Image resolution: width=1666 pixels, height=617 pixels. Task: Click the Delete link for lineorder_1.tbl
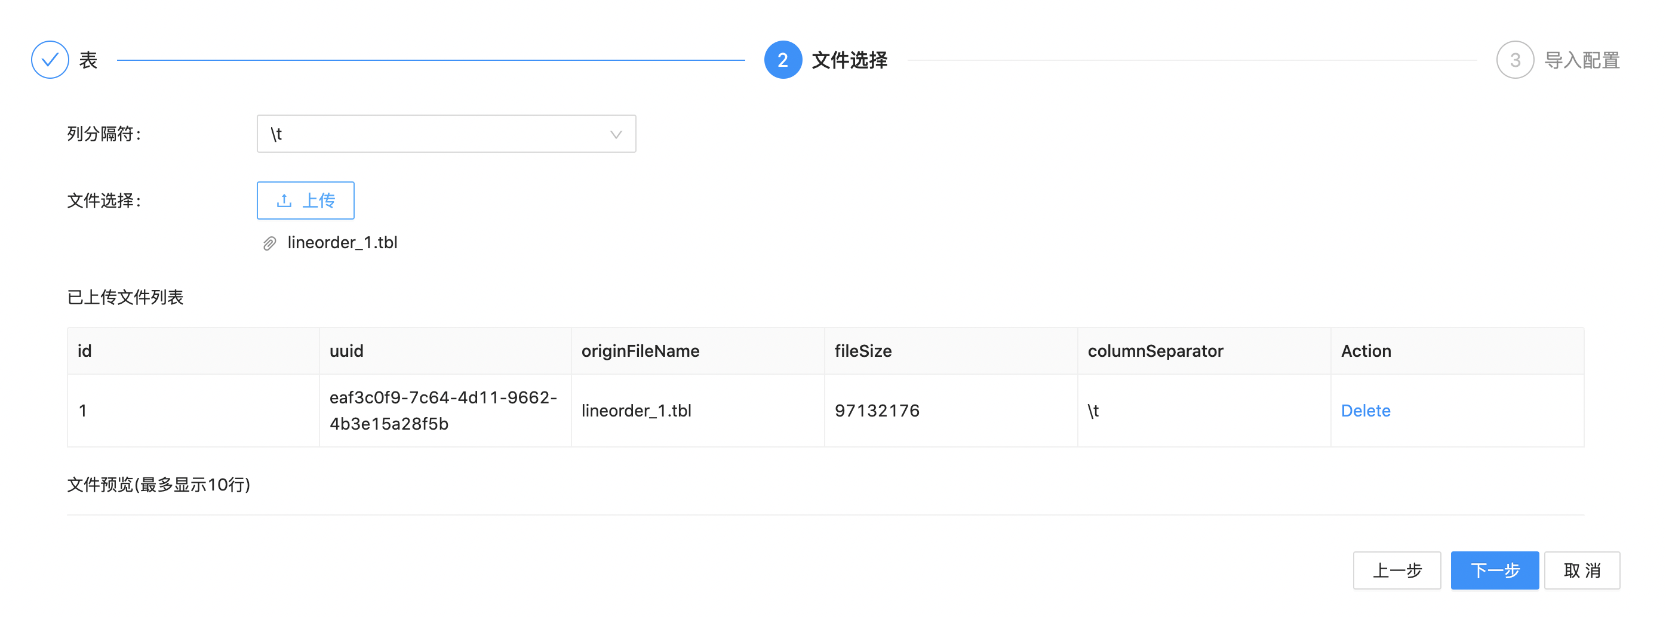pyautogui.click(x=1365, y=411)
